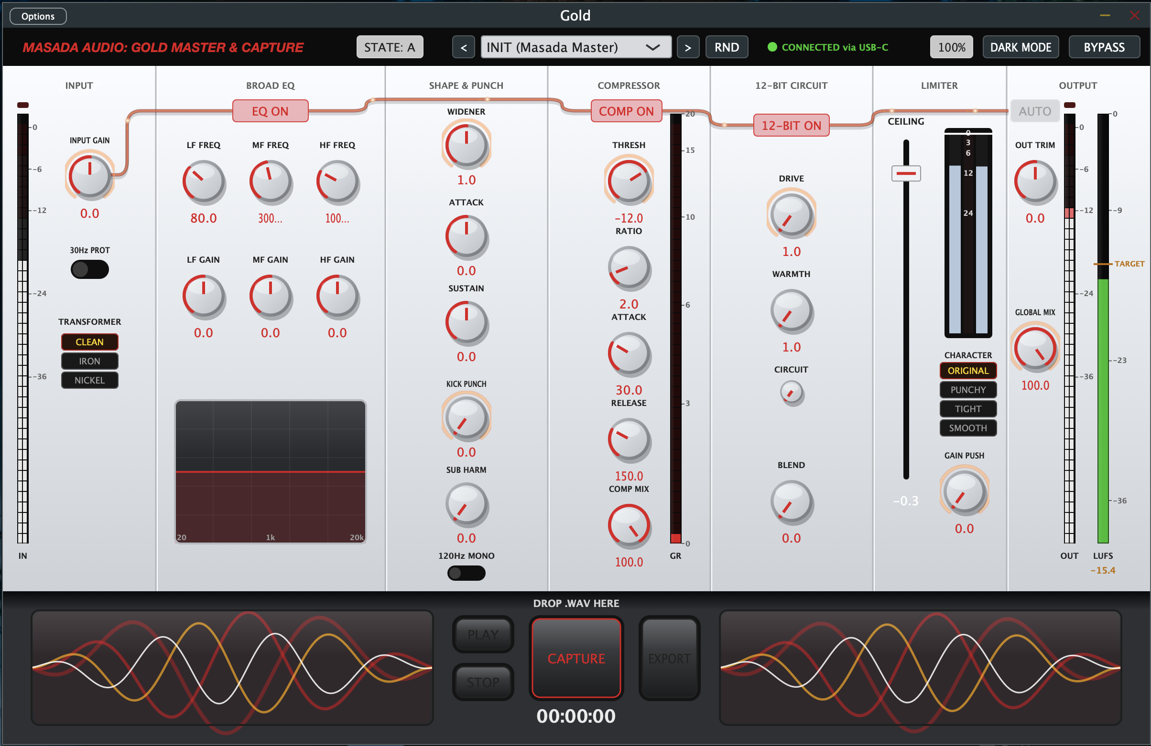The width and height of the screenshot is (1151, 746).
Task: Click the limiter CEILING slider handle
Action: tap(905, 173)
